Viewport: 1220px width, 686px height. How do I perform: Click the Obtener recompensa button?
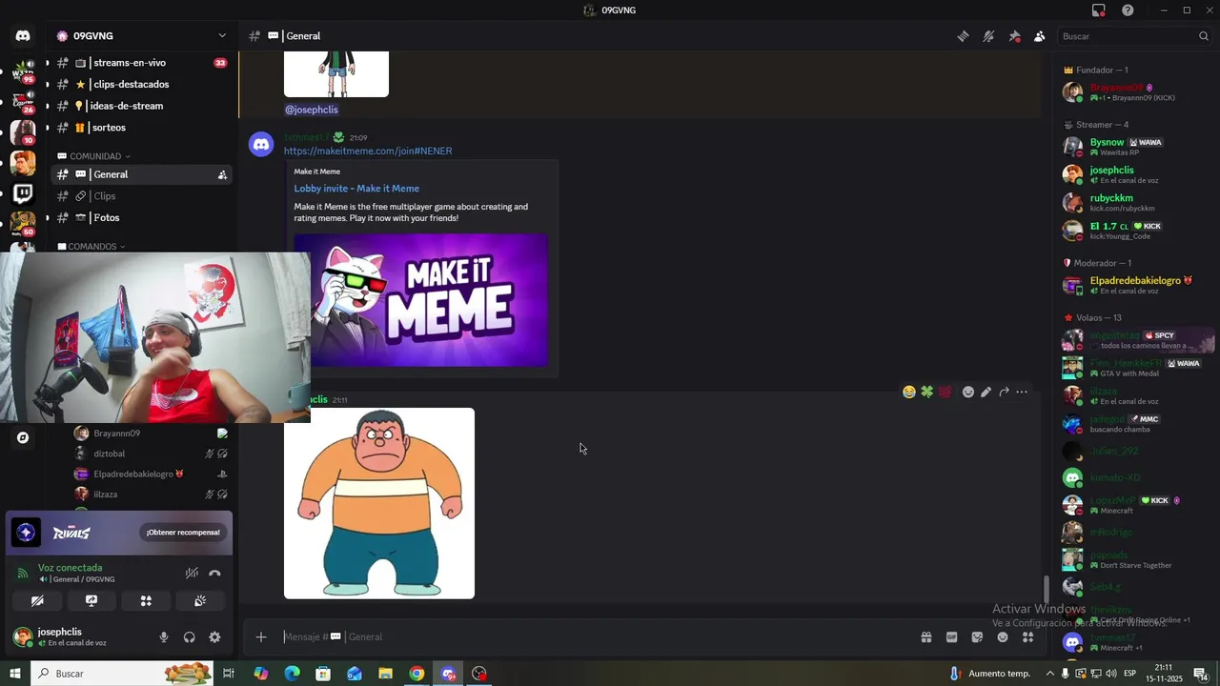tap(183, 533)
